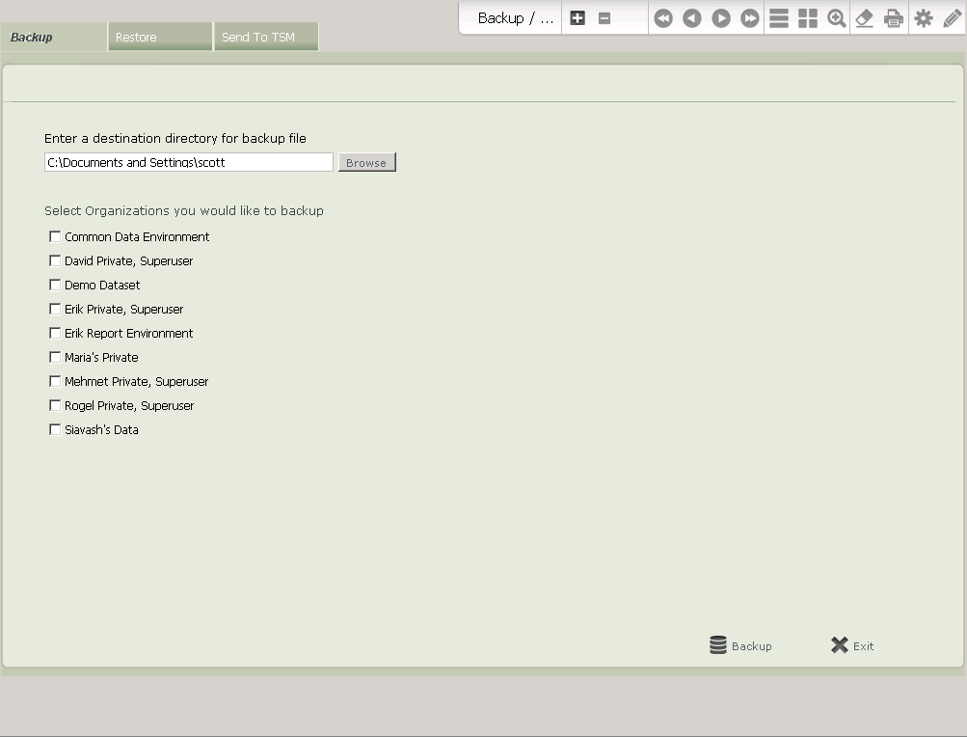Jump to last record with fast-forward icon

coord(750,18)
